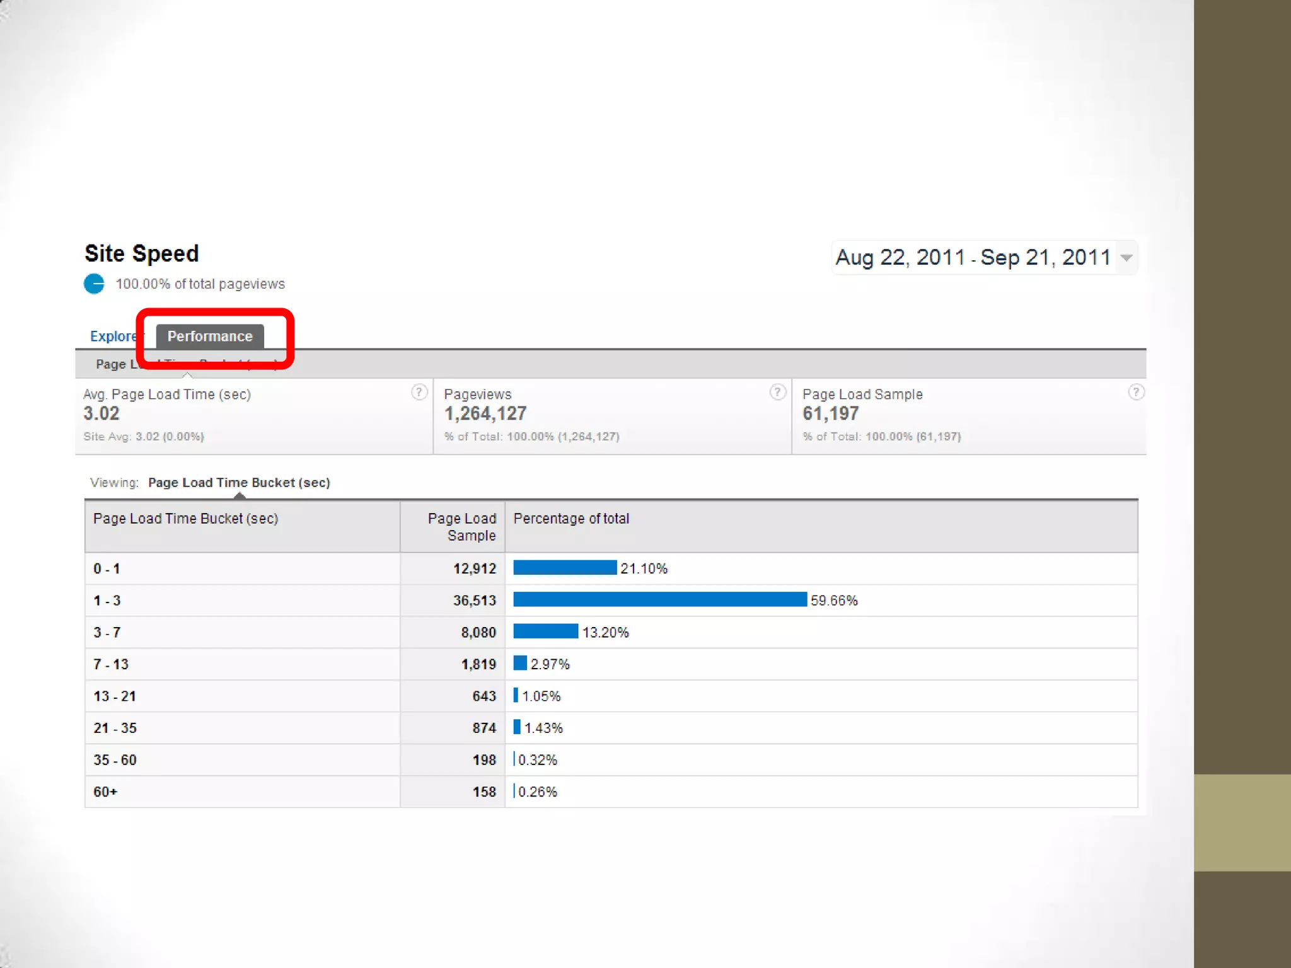Click the 21.10% blue bar
The image size is (1291, 968).
click(x=565, y=568)
